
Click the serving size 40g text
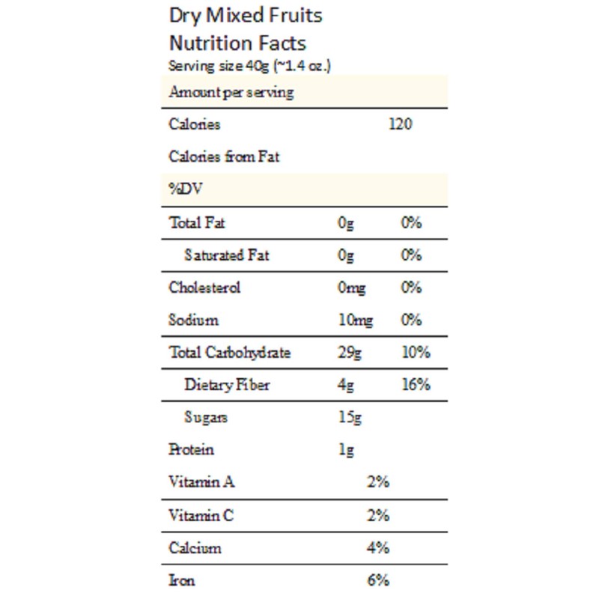point(250,66)
